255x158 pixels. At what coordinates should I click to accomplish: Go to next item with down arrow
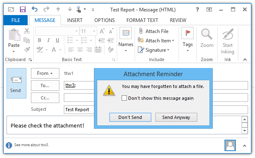click(70, 9)
